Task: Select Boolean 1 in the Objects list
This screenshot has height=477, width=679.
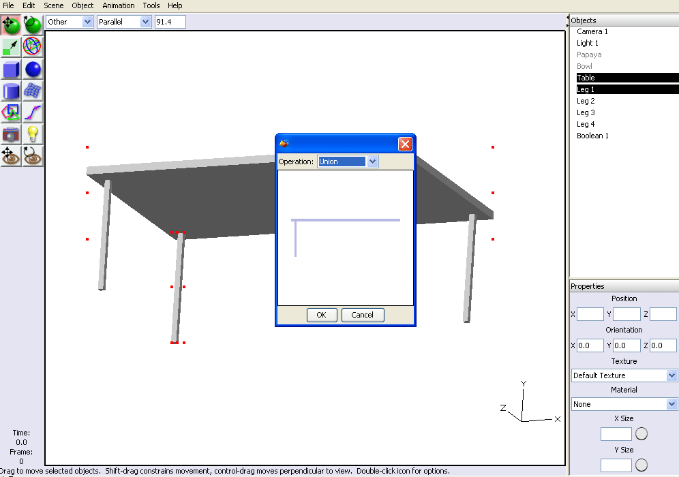Action: pyautogui.click(x=592, y=136)
